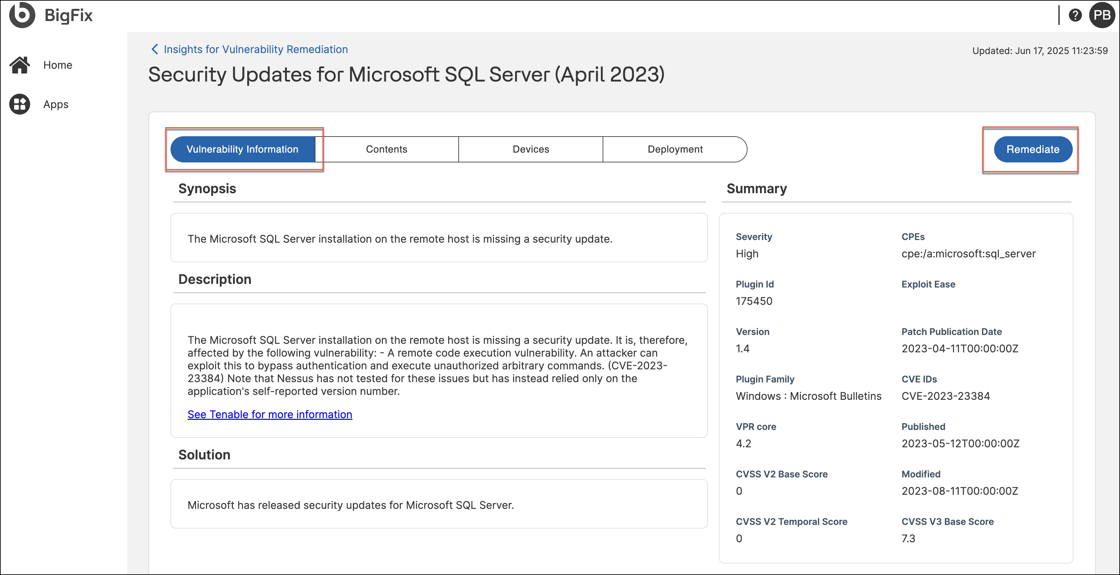This screenshot has height=575, width=1120.
Task: Open the Apps grid icon
Action: [20, 104]
